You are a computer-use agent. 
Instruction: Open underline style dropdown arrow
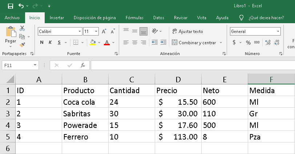click(66, 43)
